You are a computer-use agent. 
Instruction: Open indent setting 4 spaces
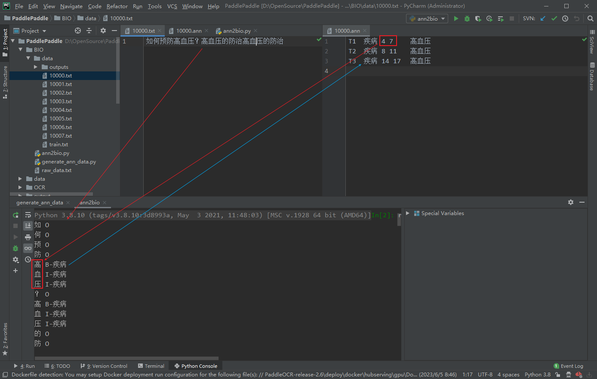[508, 374]
